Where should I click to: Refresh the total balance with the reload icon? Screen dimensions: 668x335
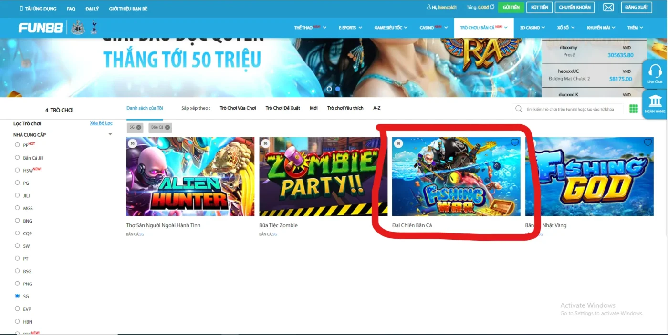point(492,7)
